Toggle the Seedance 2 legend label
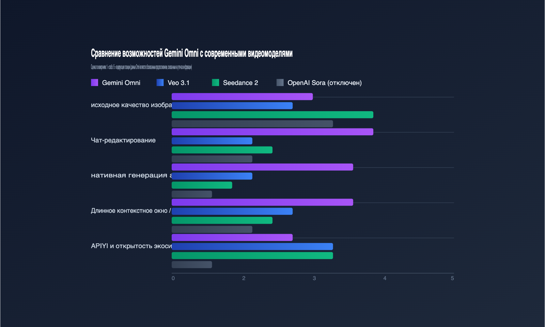This screenshot has width=545, height=327. 240,83
